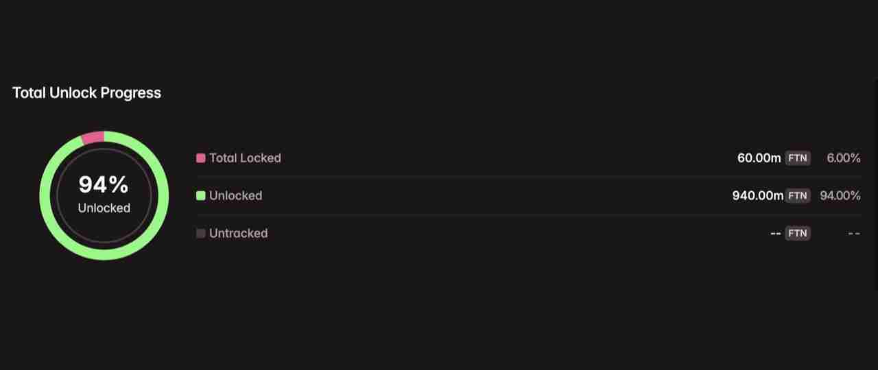Viewport: 878px width, 370px height.
Task: Click the 94.00% unlocked percentage
Action: (x=840, y=196)
